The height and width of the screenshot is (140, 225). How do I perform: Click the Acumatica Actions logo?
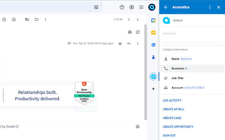(166, 20)
